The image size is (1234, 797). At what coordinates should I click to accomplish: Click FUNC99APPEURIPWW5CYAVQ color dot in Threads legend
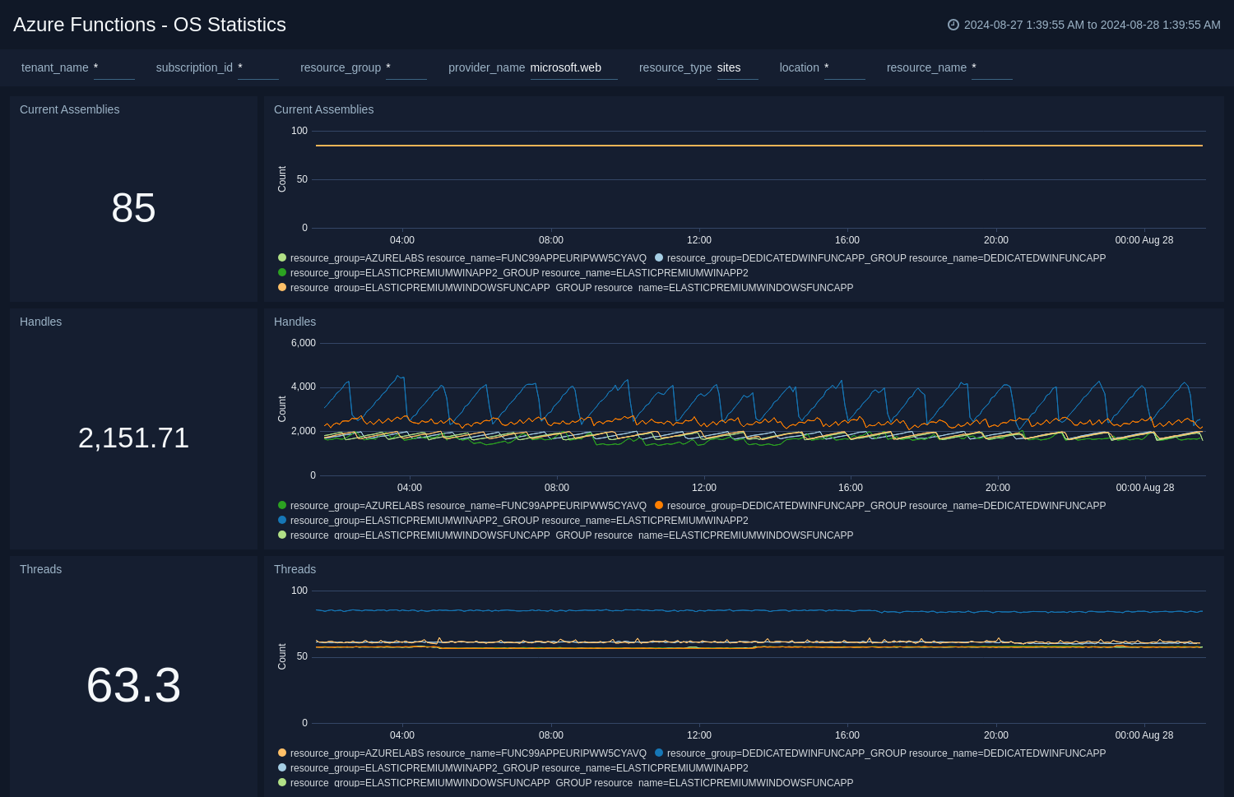click(x=282, y=753)
